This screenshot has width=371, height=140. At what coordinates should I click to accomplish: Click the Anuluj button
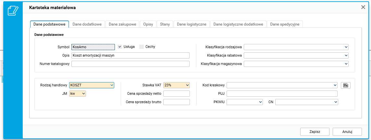(347, 132)
